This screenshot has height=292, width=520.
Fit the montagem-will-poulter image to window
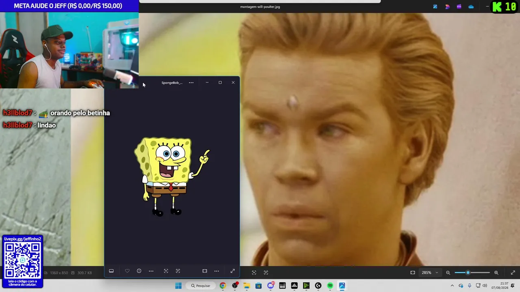(x=413, y=273)
